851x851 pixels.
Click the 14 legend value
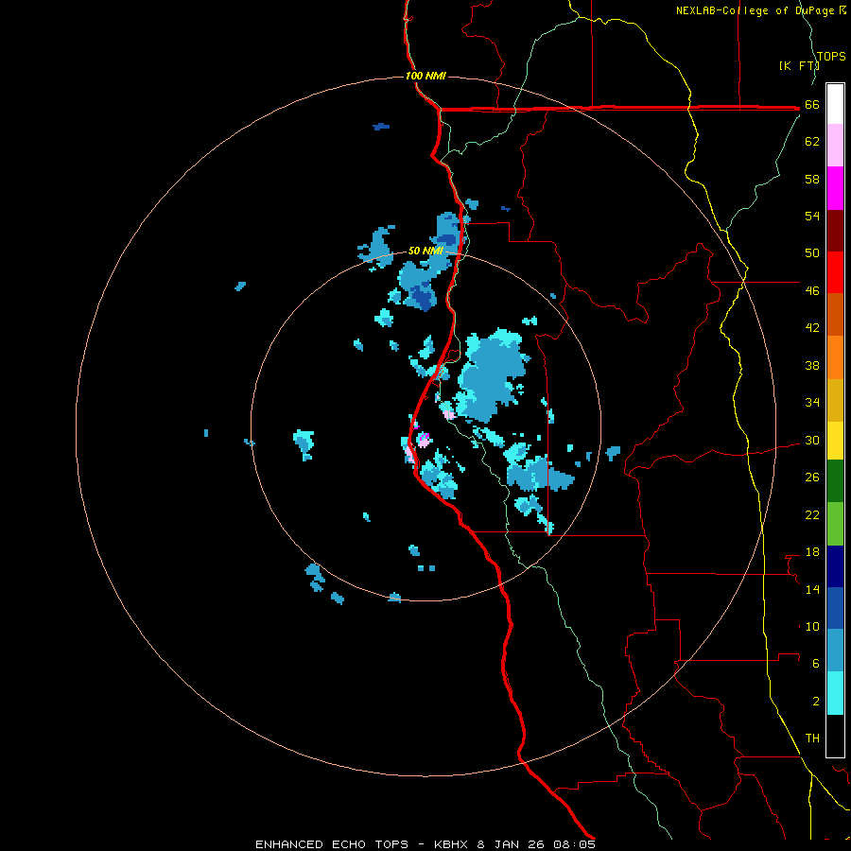point(812,589)
